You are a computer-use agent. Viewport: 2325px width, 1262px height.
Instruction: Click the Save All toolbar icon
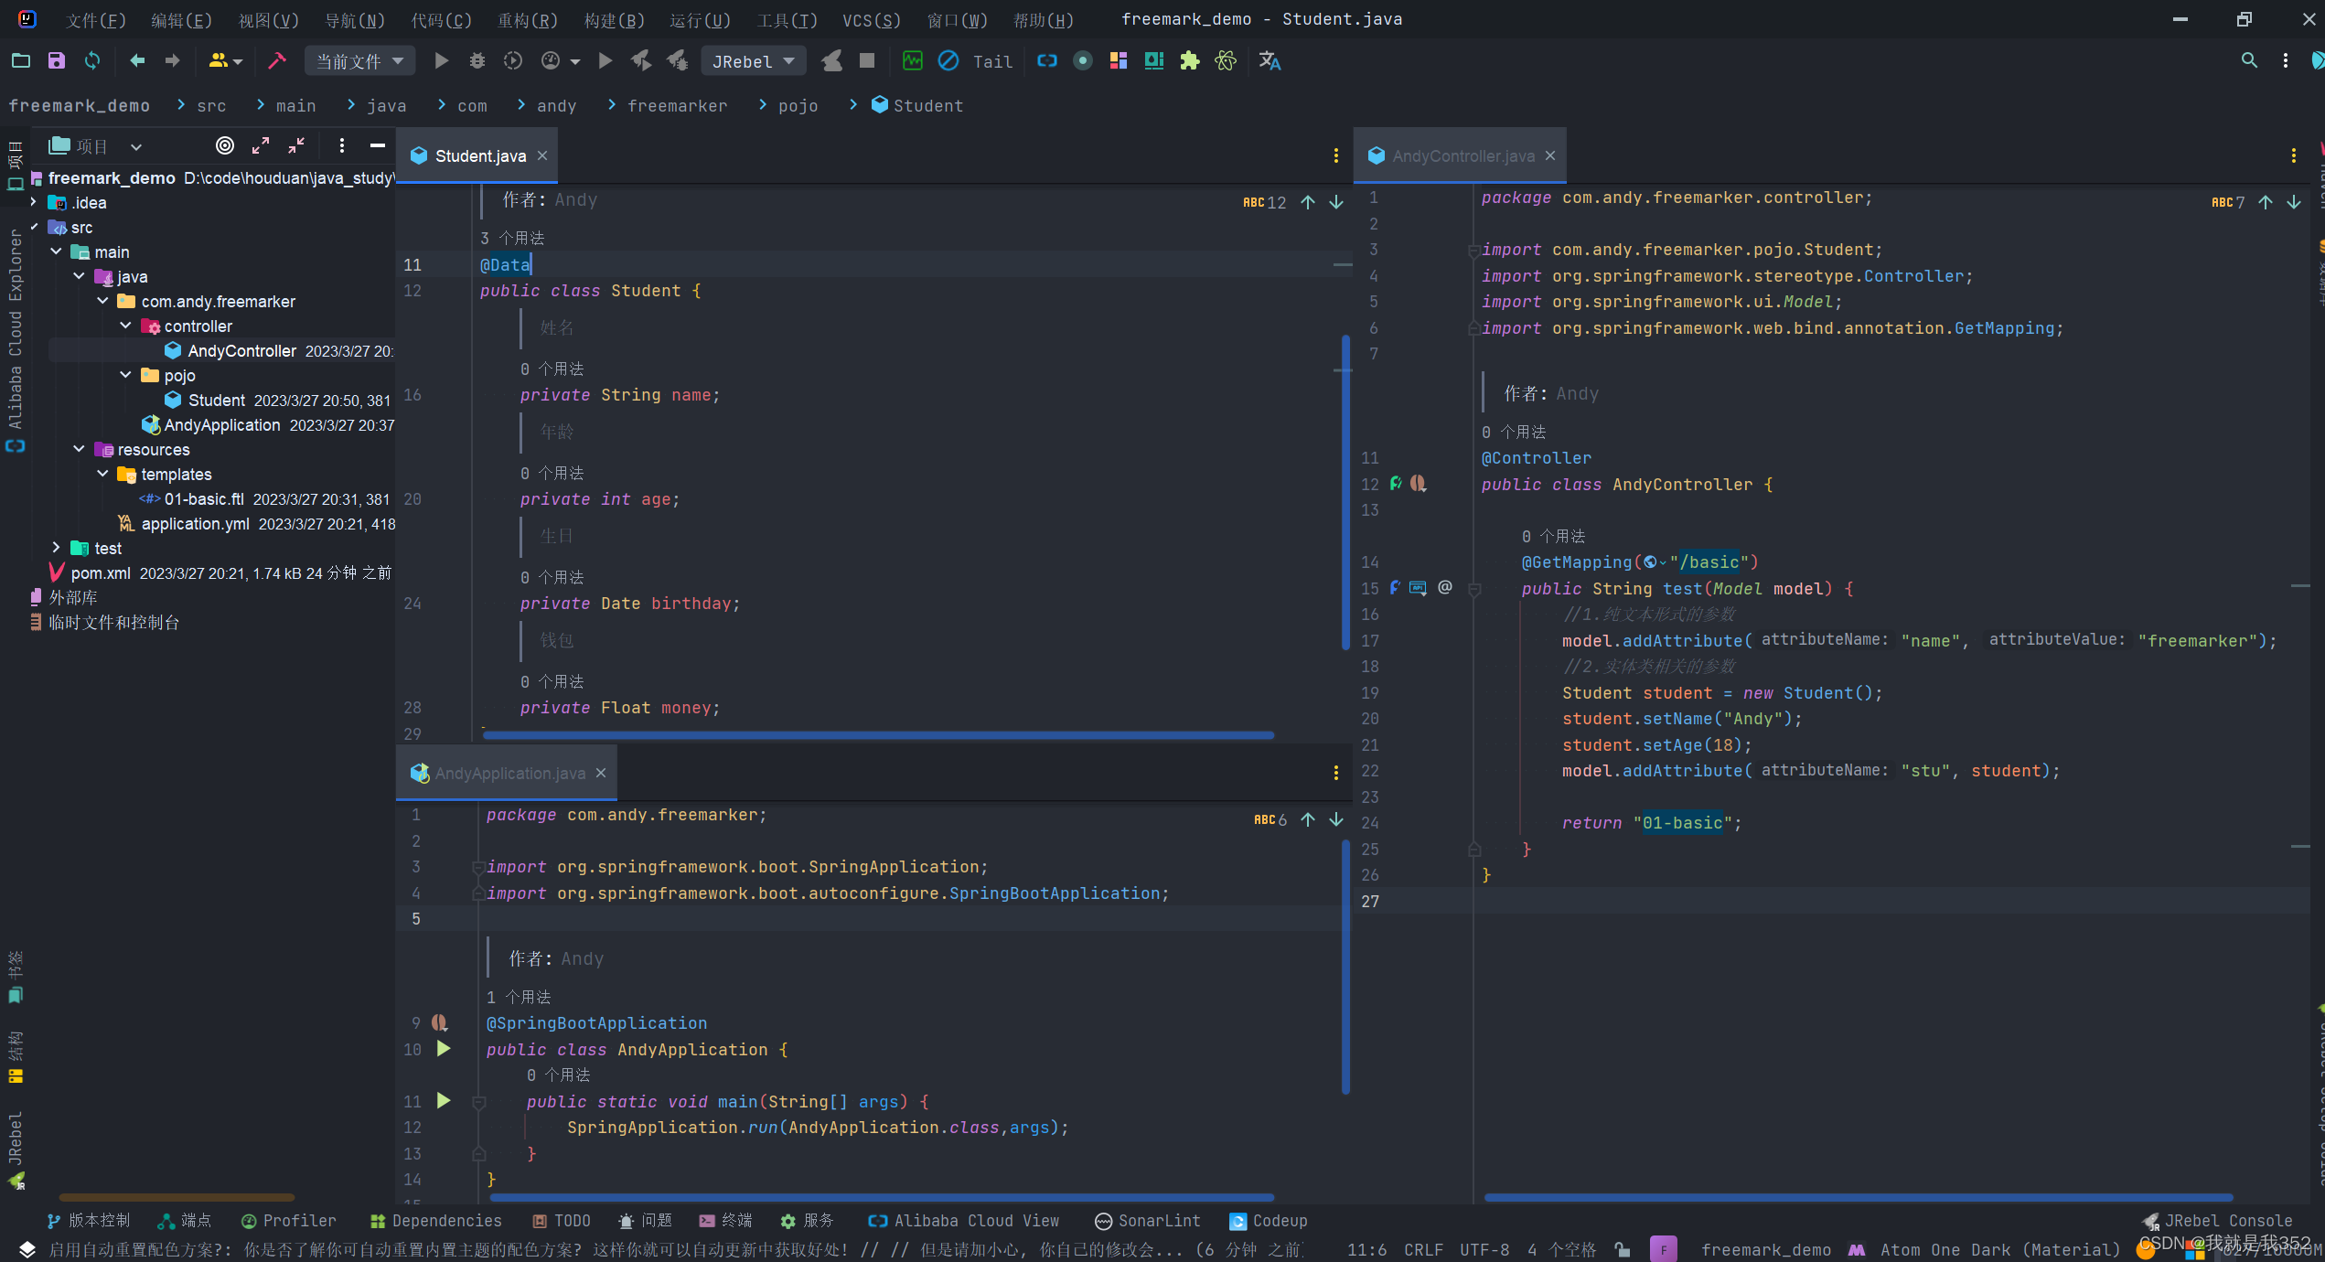pyautogui.click(x=57, y=60)
